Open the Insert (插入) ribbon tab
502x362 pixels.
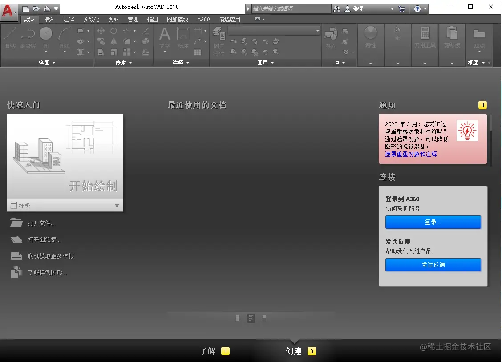point(49,20)
